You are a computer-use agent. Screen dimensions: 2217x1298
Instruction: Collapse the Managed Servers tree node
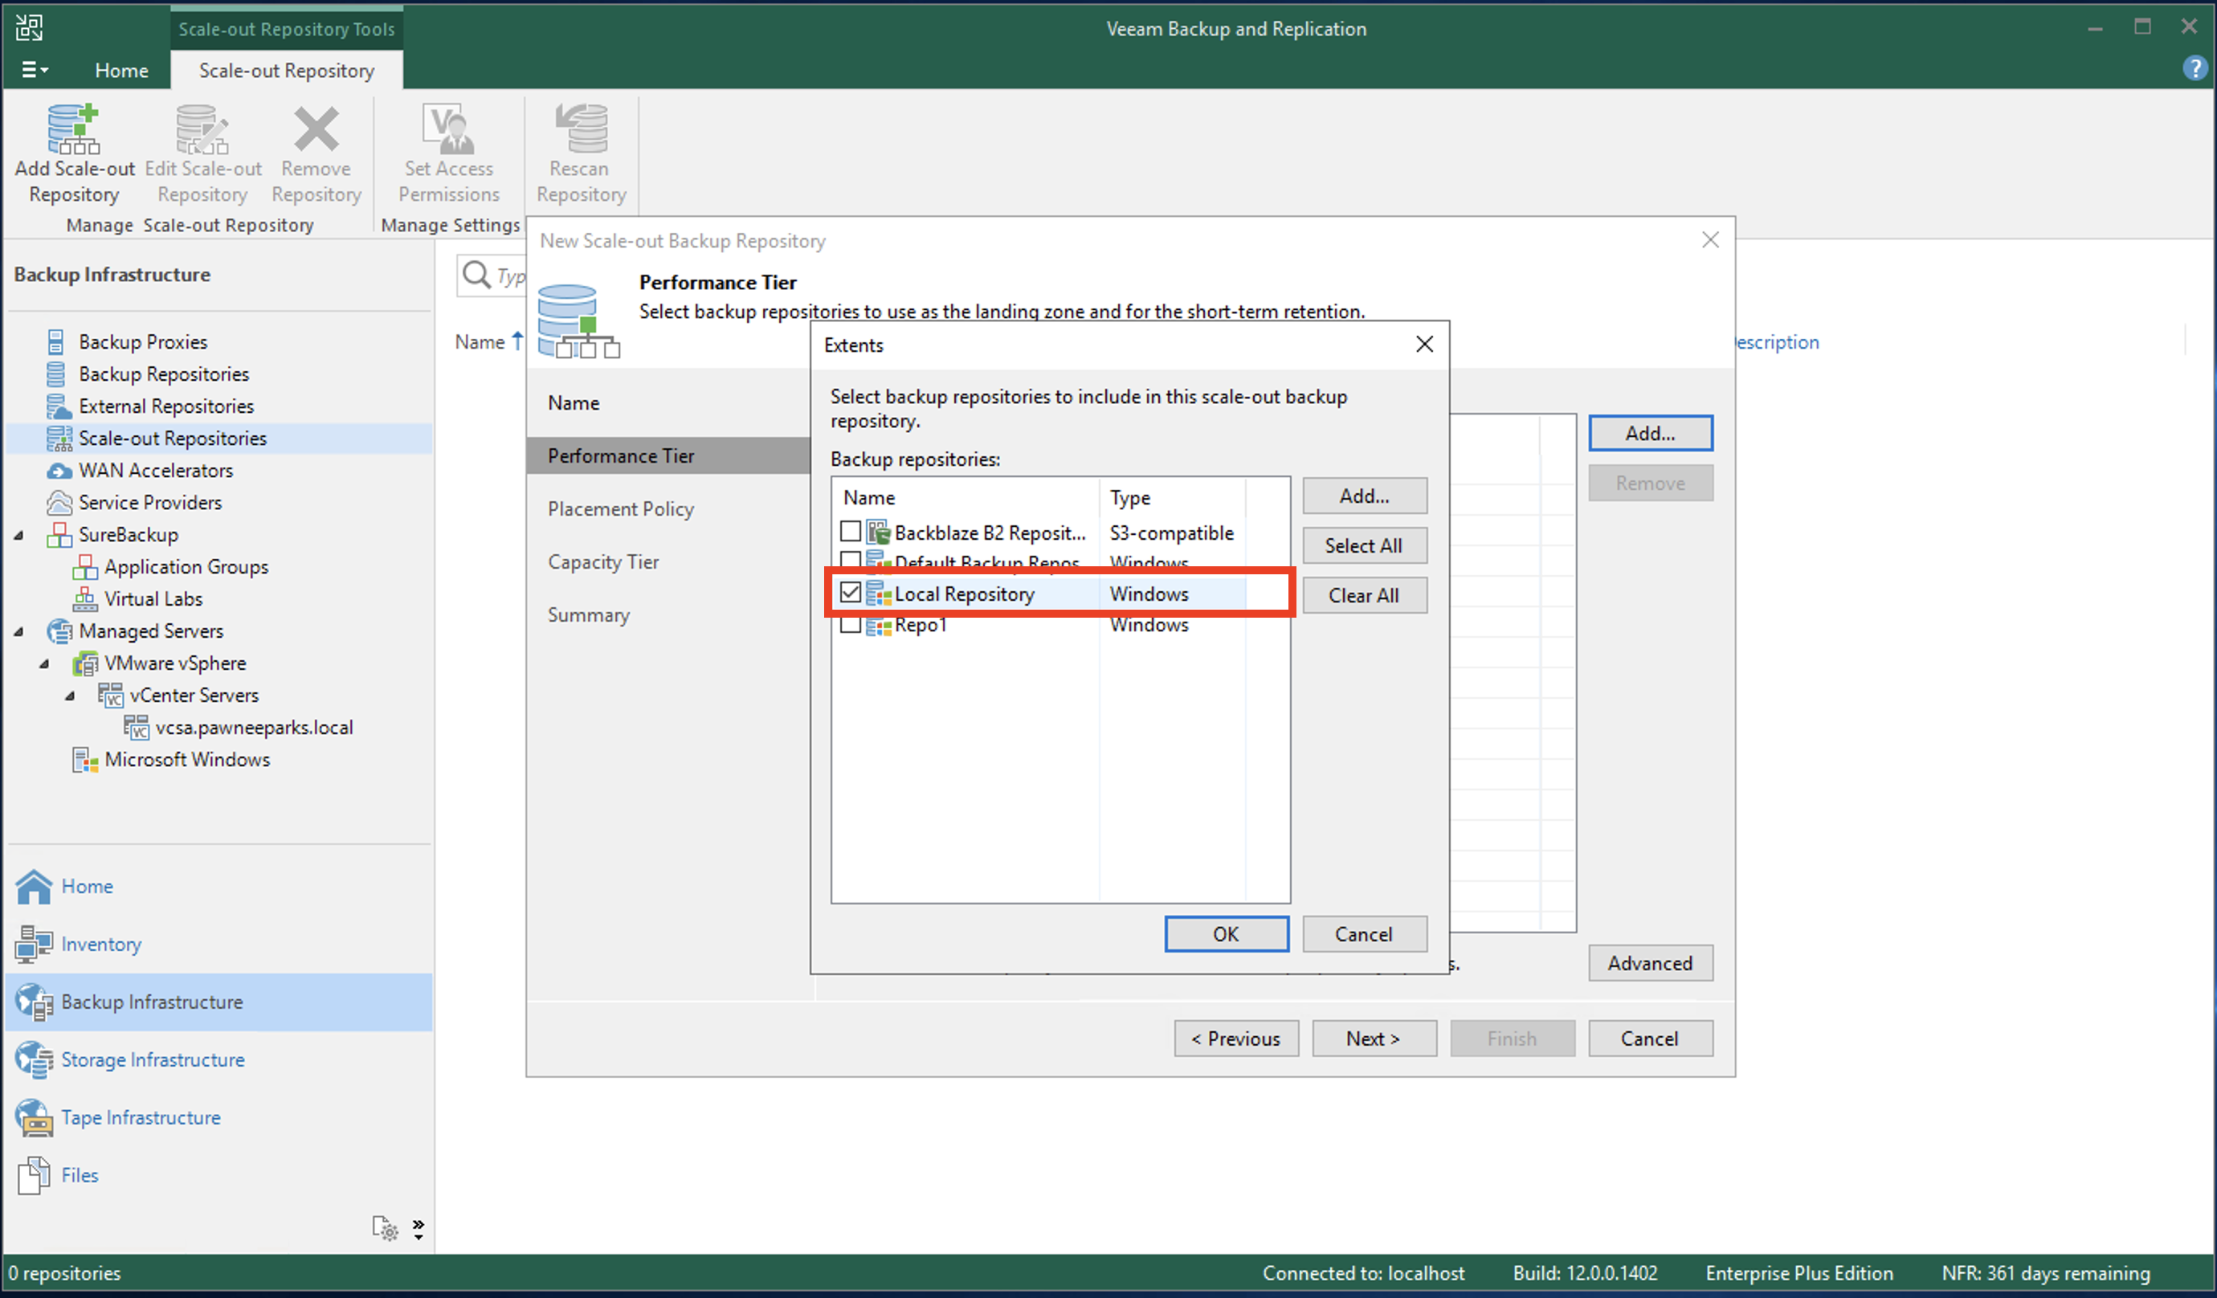point(18,631)
